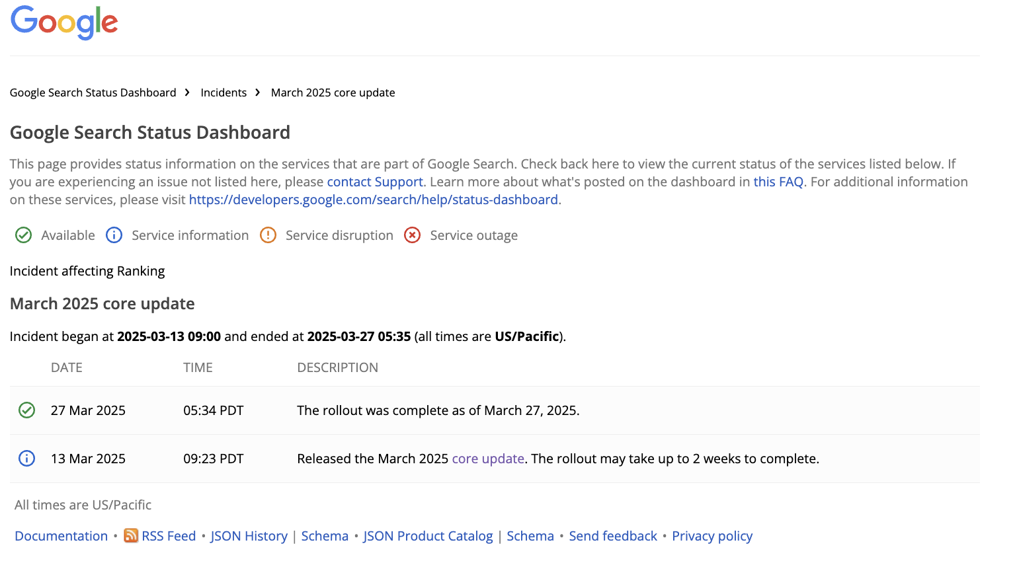The height and width of the screenshot is (567, 1017).
Task: Click the RSS Feed icon in the footer
Action: [x=130, y=536]
